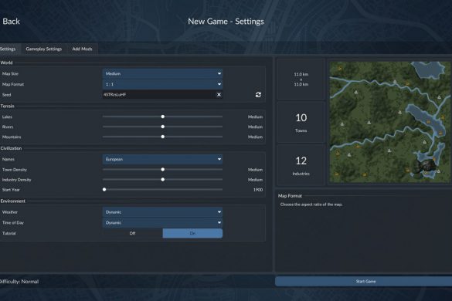The width and height of the screenshot is (452, 301).
Task: Open the Map Size dropdown
Action: tap(162, 74)
